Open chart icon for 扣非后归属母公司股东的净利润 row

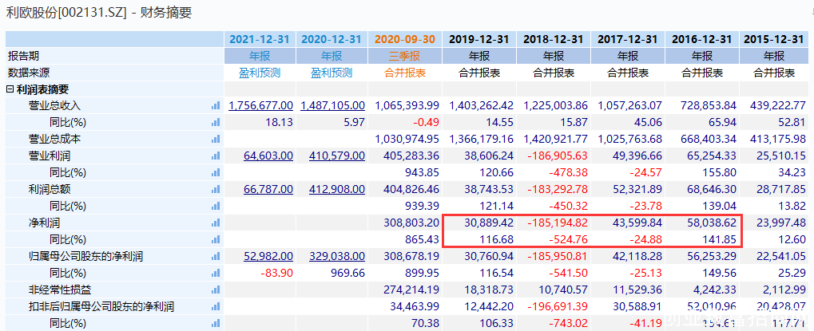216,307
